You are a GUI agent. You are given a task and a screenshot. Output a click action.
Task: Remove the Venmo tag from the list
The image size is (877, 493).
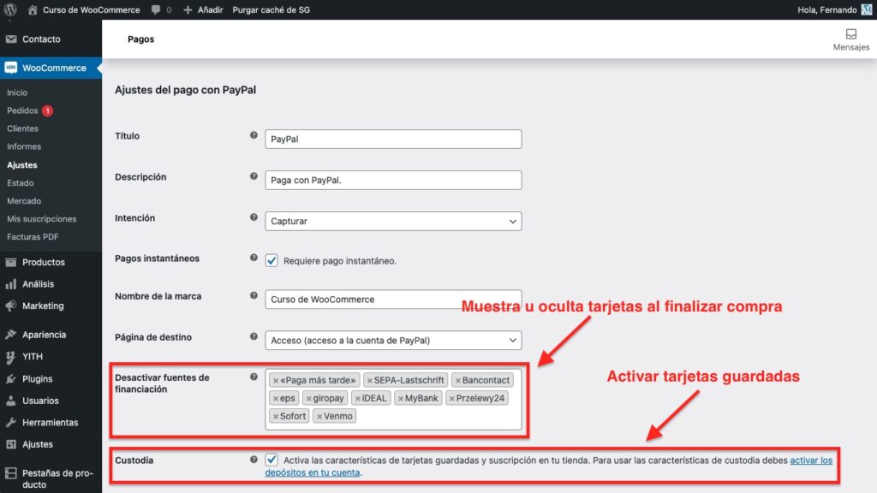(319, 417)
